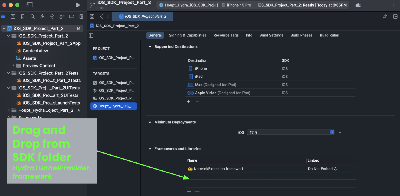Viewport: 400px width, 196px height.
Task: Add a destination with the plus button
Action: pos(188,102)
